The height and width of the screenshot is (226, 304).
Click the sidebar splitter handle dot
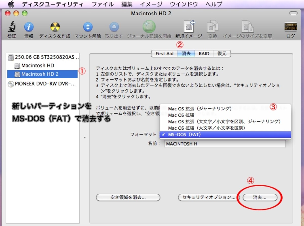pos(84,138)
